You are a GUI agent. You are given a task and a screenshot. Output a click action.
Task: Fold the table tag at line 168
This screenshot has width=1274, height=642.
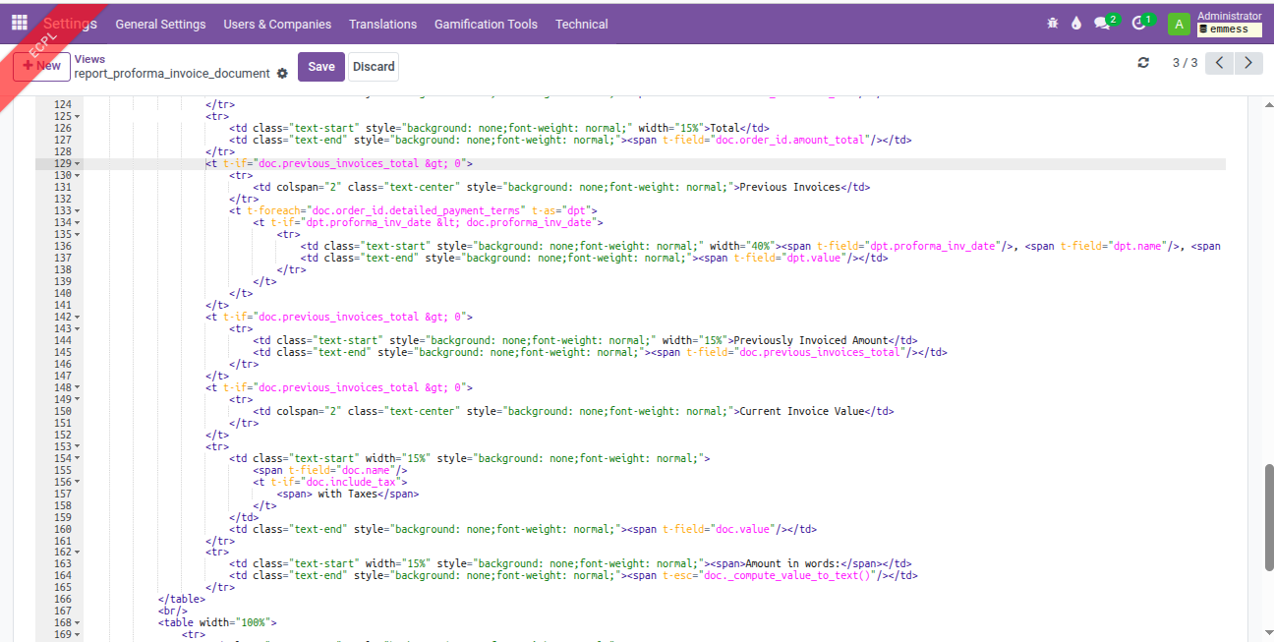(78, 623)
